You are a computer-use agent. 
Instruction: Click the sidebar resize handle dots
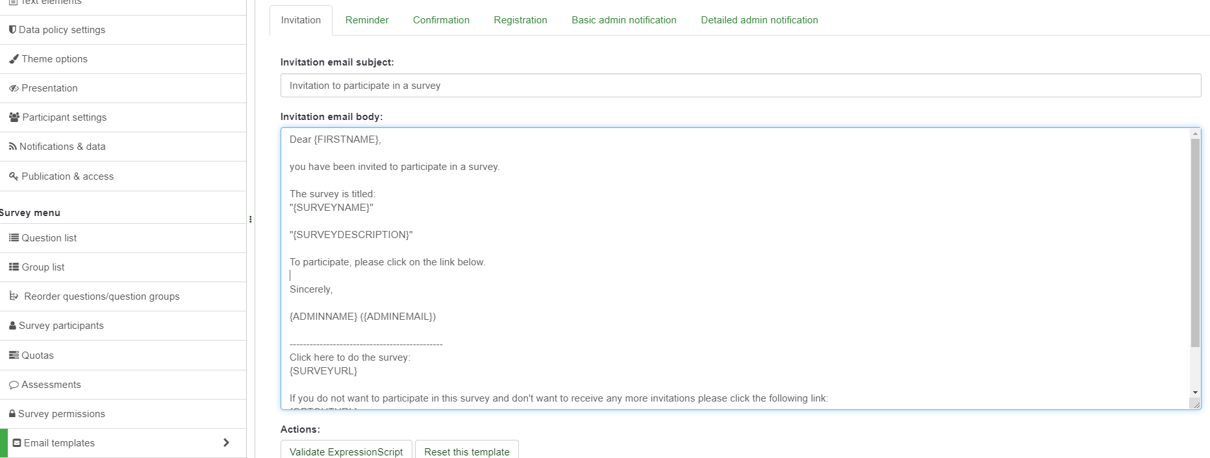point(251,219)
